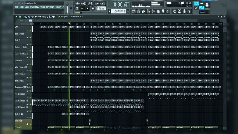Select the Paint brush tool in Playlist
Image resolution: width=238 pixels, height=134 pixels.
tap(29, 17)
